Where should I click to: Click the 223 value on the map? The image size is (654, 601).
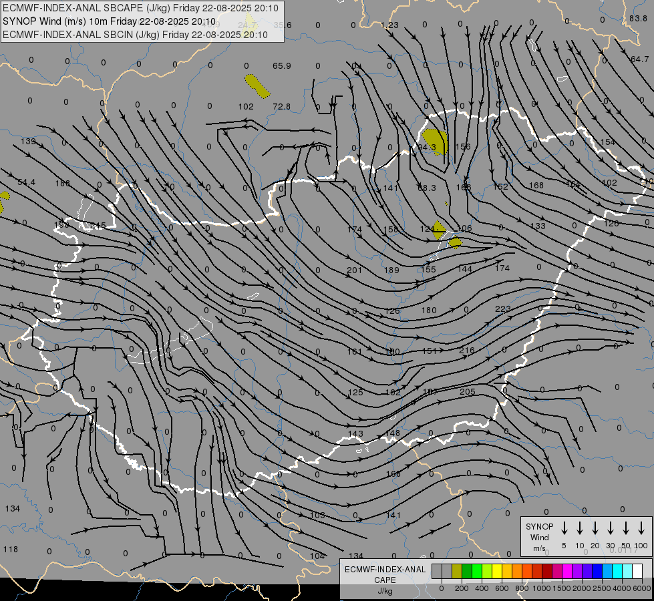502,309
